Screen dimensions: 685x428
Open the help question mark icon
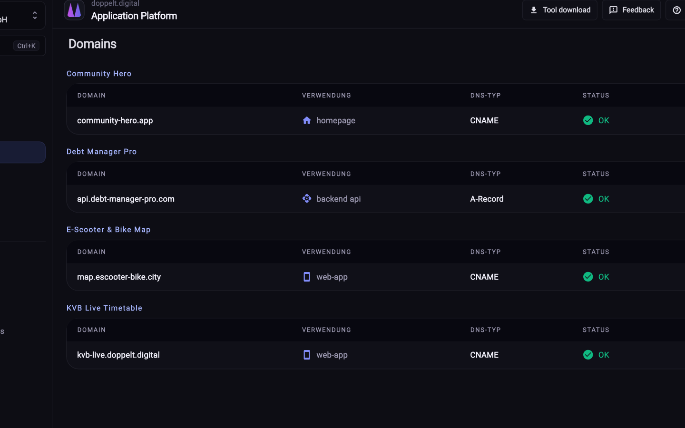(x=676, y=10)
